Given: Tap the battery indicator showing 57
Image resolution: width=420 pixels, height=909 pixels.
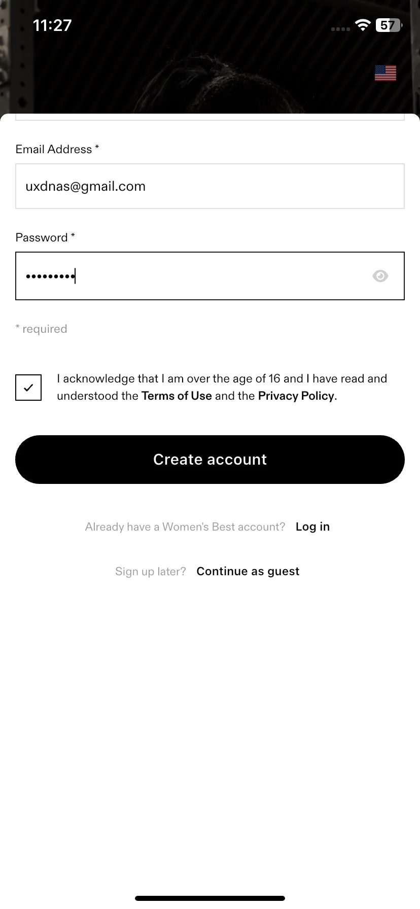Looking at the screenshot, I should (x=389, y=25).
